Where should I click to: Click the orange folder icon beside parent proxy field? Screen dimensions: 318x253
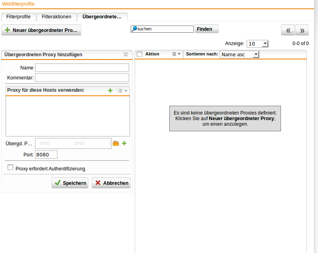point(116,143)
